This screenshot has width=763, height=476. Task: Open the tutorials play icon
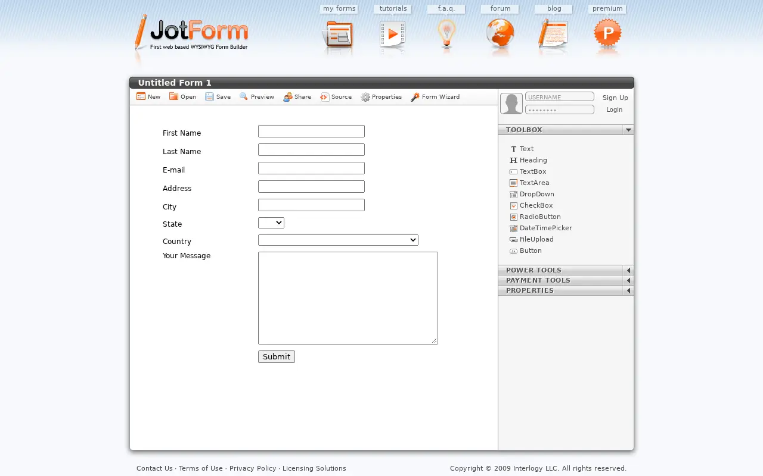pyautogui.click(x=392, y=35)
